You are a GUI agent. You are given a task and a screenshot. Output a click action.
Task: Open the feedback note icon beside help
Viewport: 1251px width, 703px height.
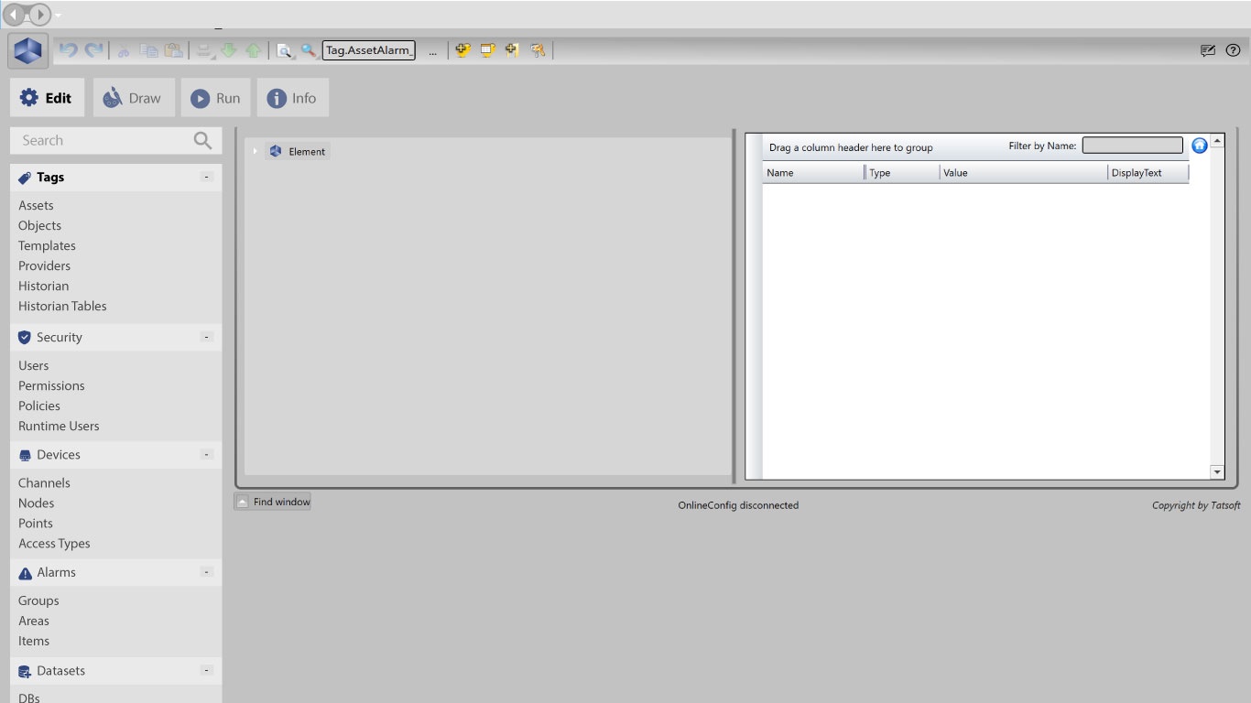pyautogui.click(x=1208, y=50)
